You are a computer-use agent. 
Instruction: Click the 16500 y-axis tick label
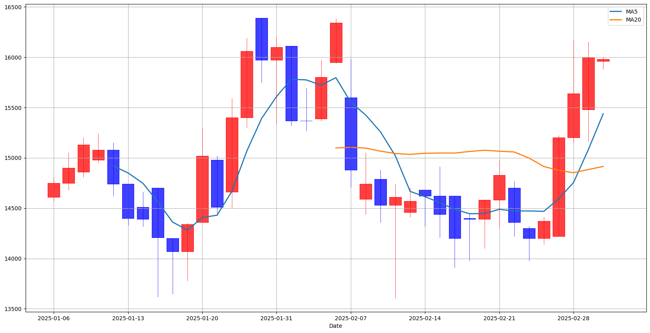pyautogui.click(x=13, y=7)
